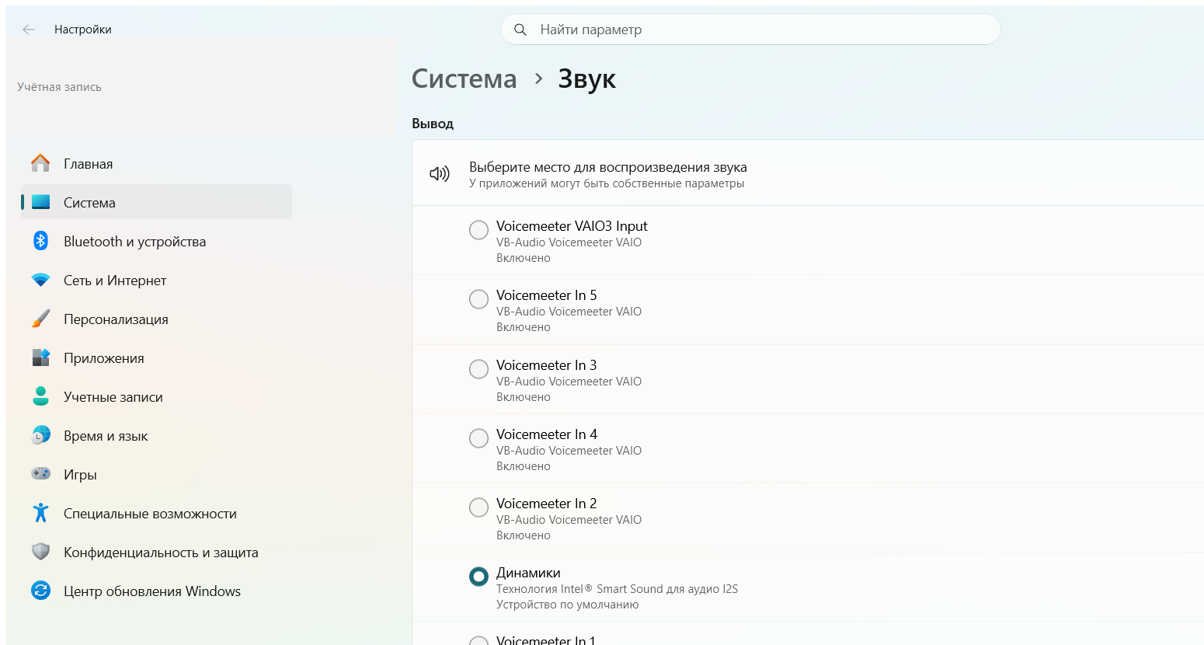Click the Динамики device name
The height and width of the screenshot is (645, 1204).
point(528,573)
